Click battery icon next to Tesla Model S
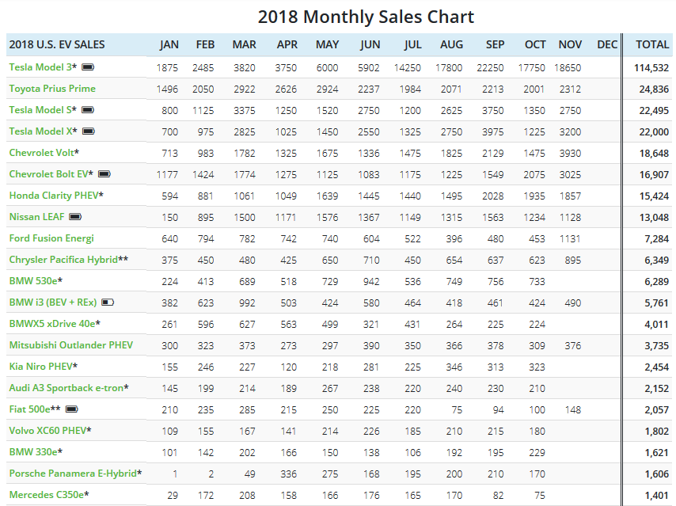Screen dimensions: 676x506 88,110
